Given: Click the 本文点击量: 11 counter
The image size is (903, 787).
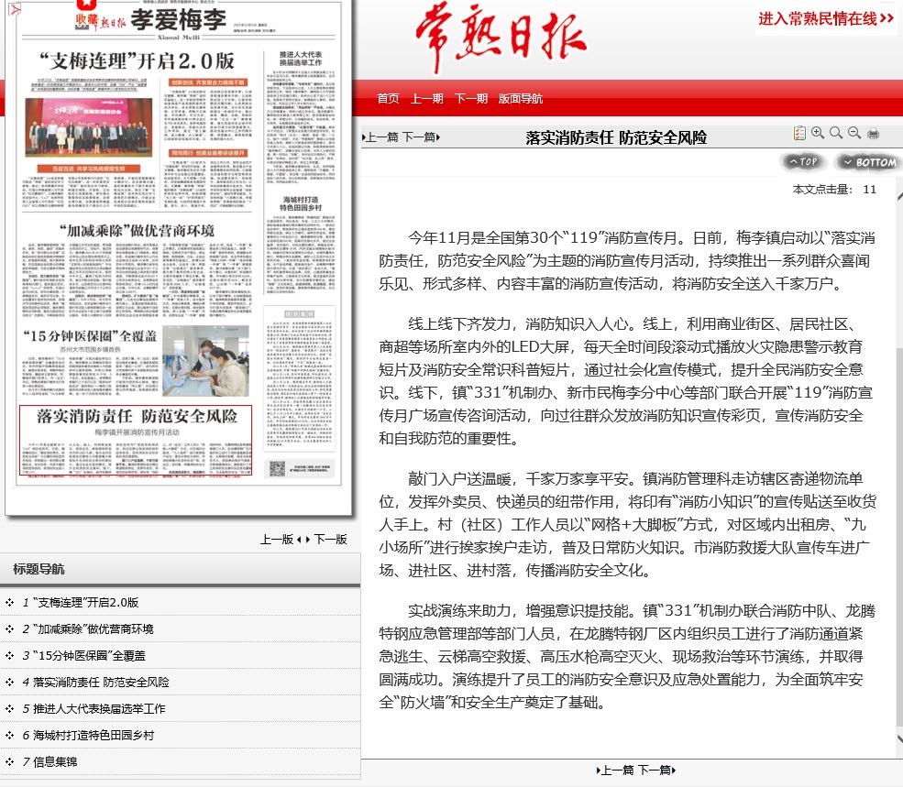Looking at the screenshot, I should [x=834, y=190].
